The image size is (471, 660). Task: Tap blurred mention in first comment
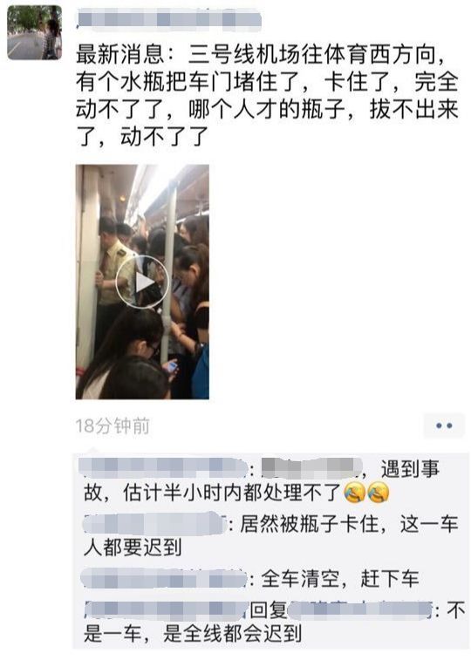[312, 468]
